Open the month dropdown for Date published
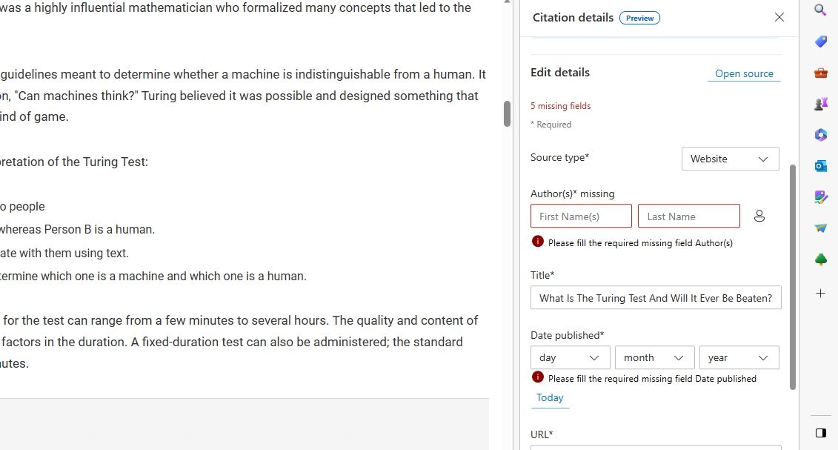Image resolution: width=838 pixels, height=450 pixels. [x=654, y=357]
